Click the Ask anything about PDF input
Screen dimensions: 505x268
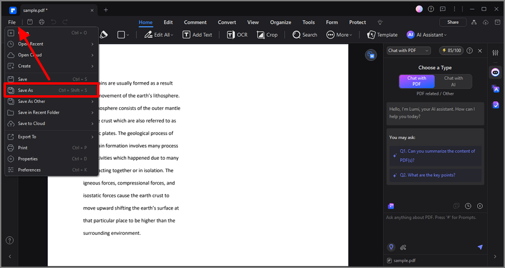point(435,227)
